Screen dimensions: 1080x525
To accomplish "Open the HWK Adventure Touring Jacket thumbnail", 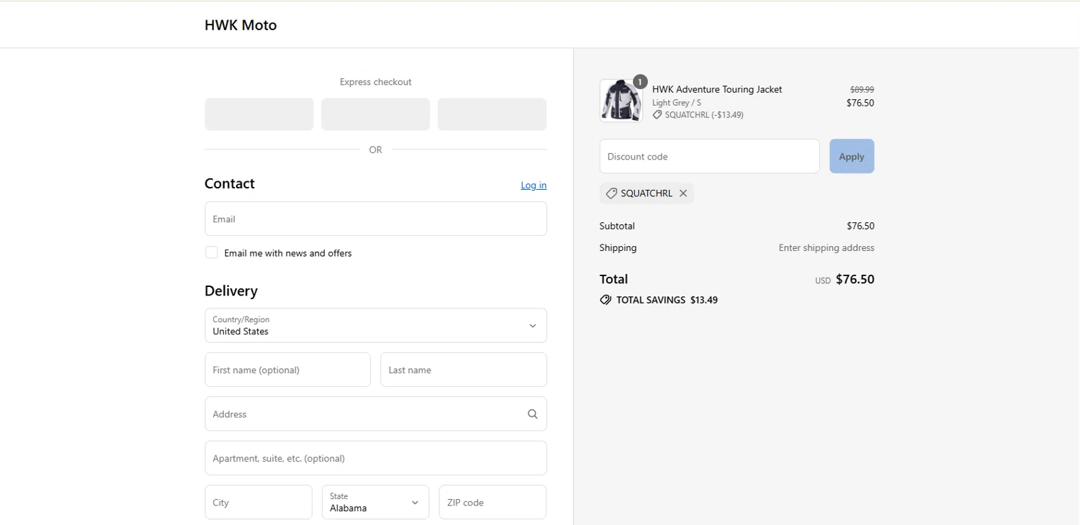I will pos(620,101).
